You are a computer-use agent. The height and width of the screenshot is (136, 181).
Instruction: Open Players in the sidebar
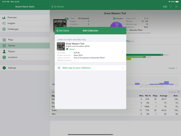click(x=25, y=51)
